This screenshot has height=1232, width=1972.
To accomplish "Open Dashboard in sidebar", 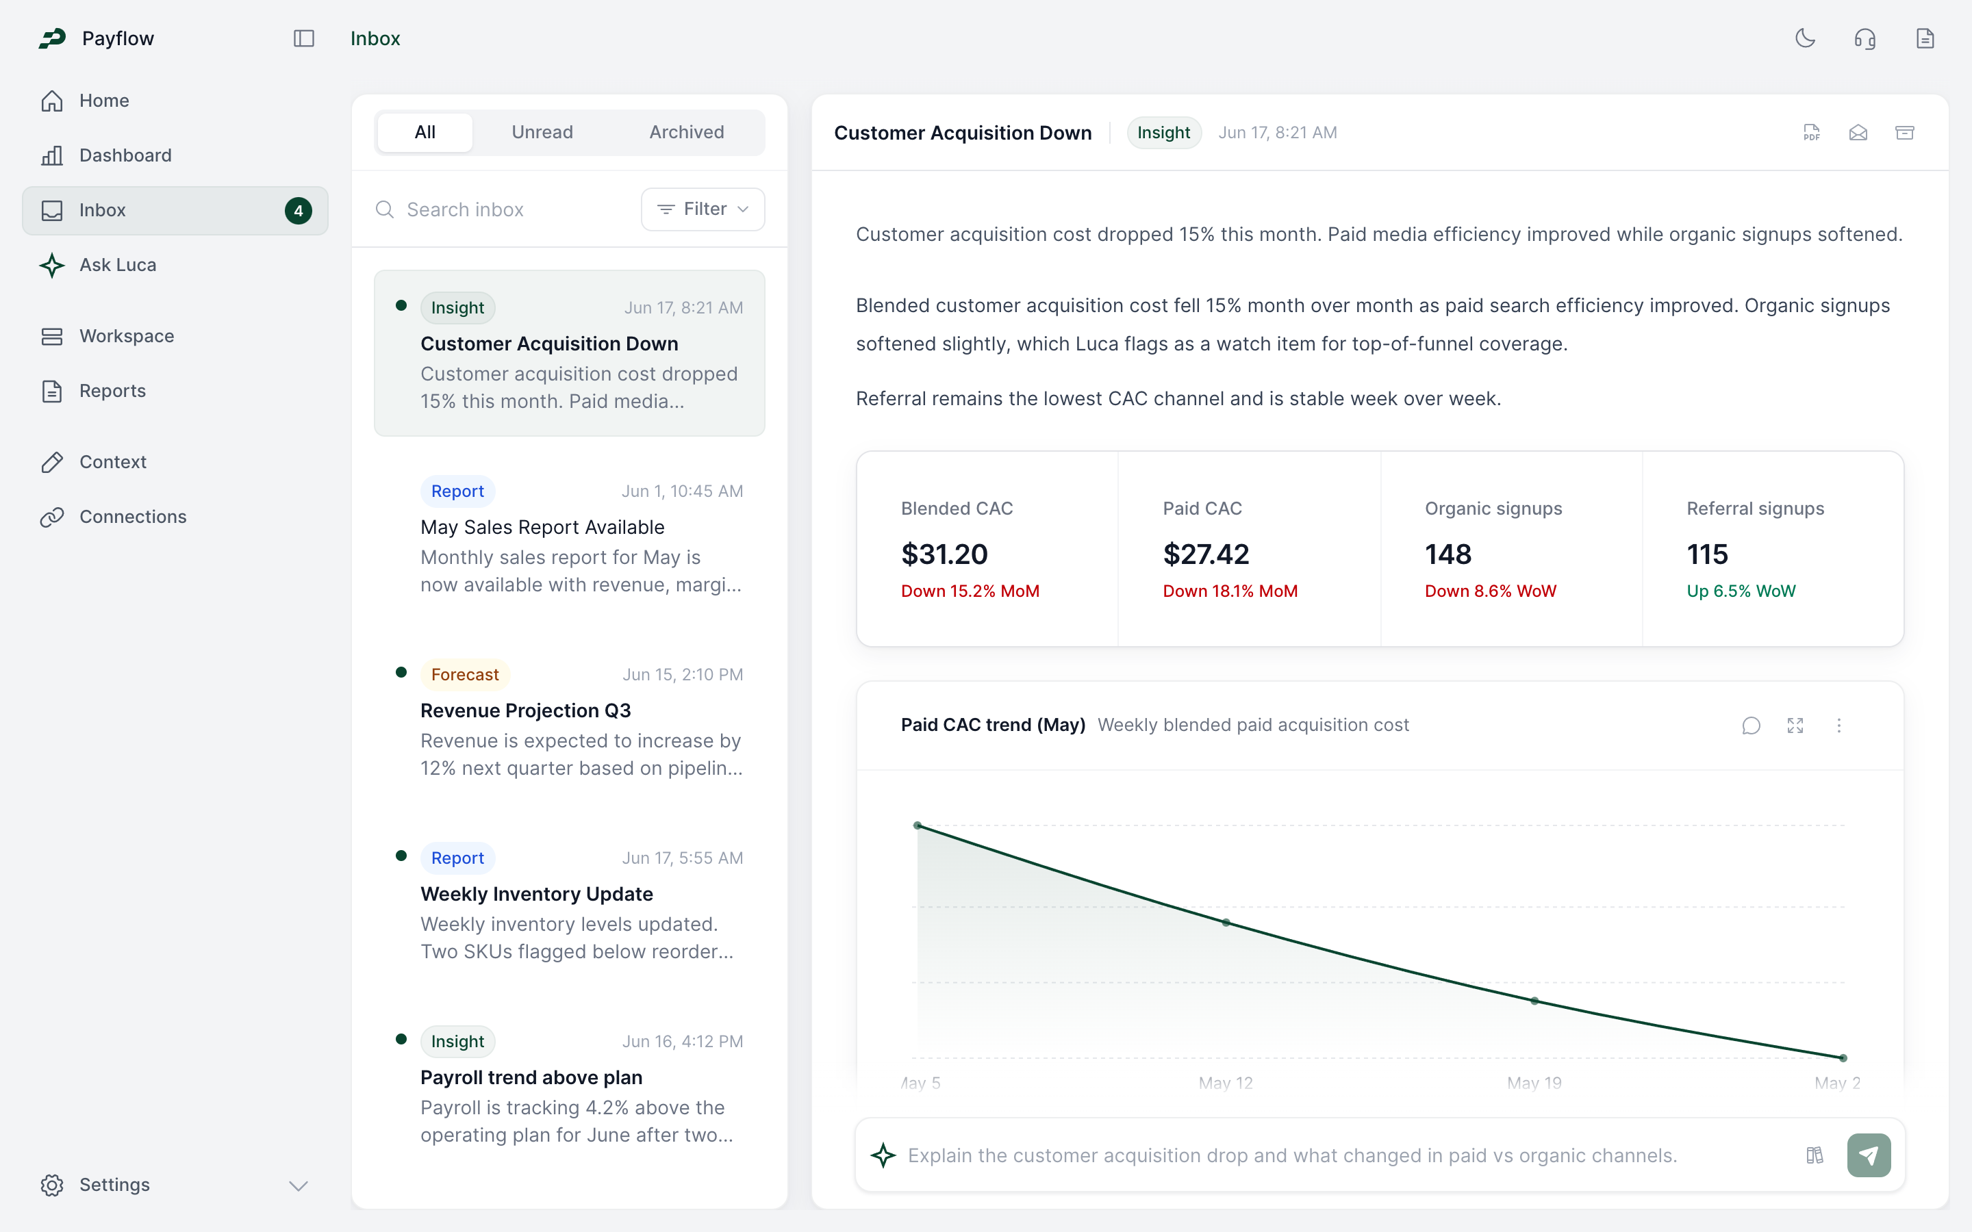I will click(175, 155).
